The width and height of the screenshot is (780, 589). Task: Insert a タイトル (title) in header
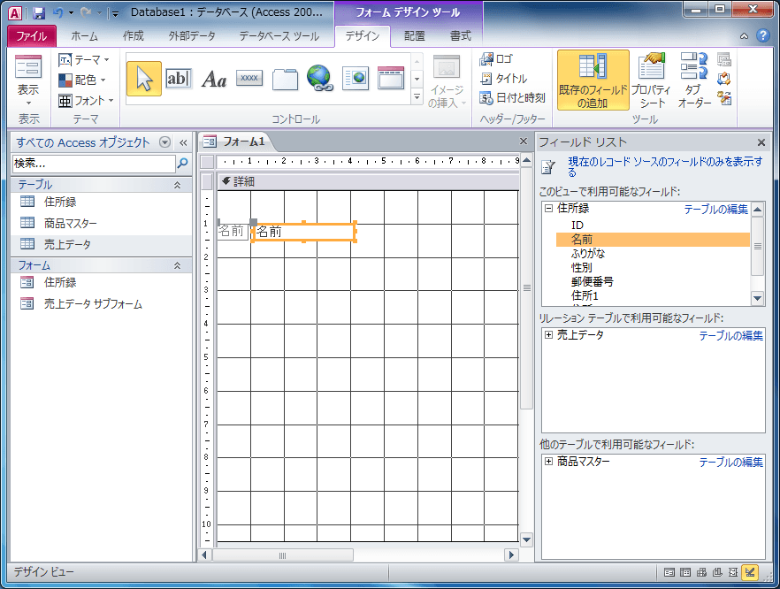click(503, 78)
